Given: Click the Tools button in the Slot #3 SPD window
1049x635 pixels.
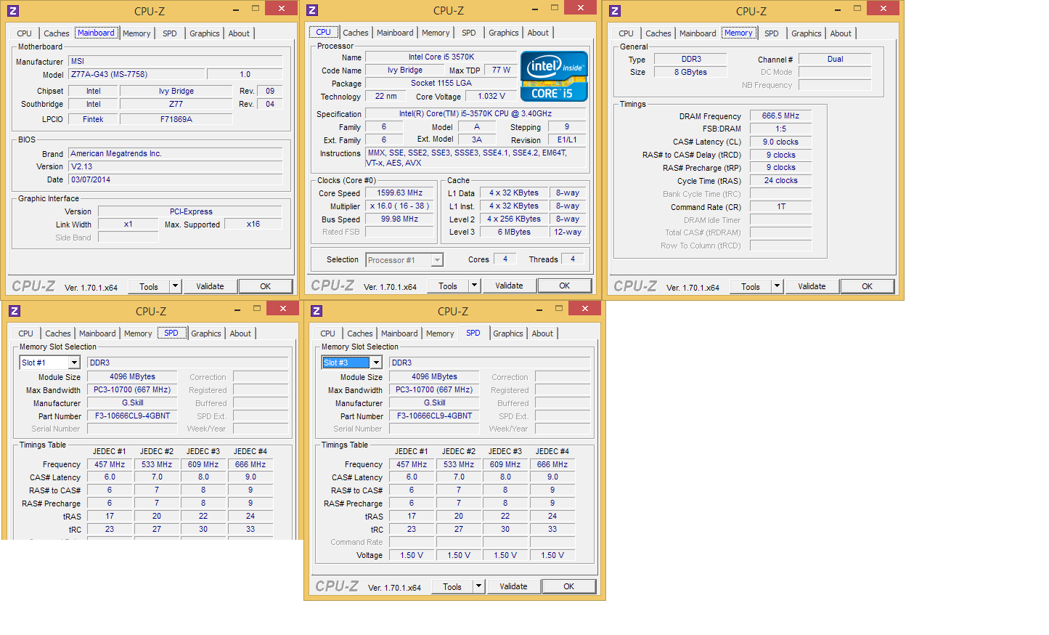Looking at the screenshot, I should coord(452,586).
